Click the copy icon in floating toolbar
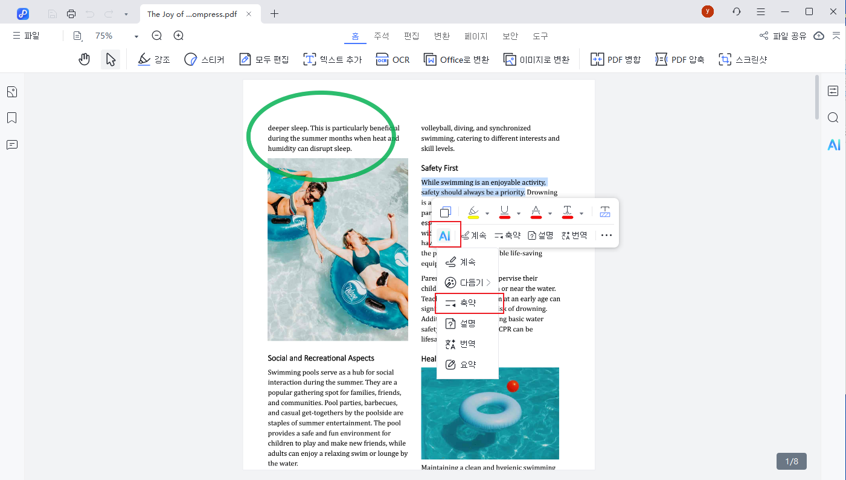The width and height of the screenshot is (846, 480). 446,212
